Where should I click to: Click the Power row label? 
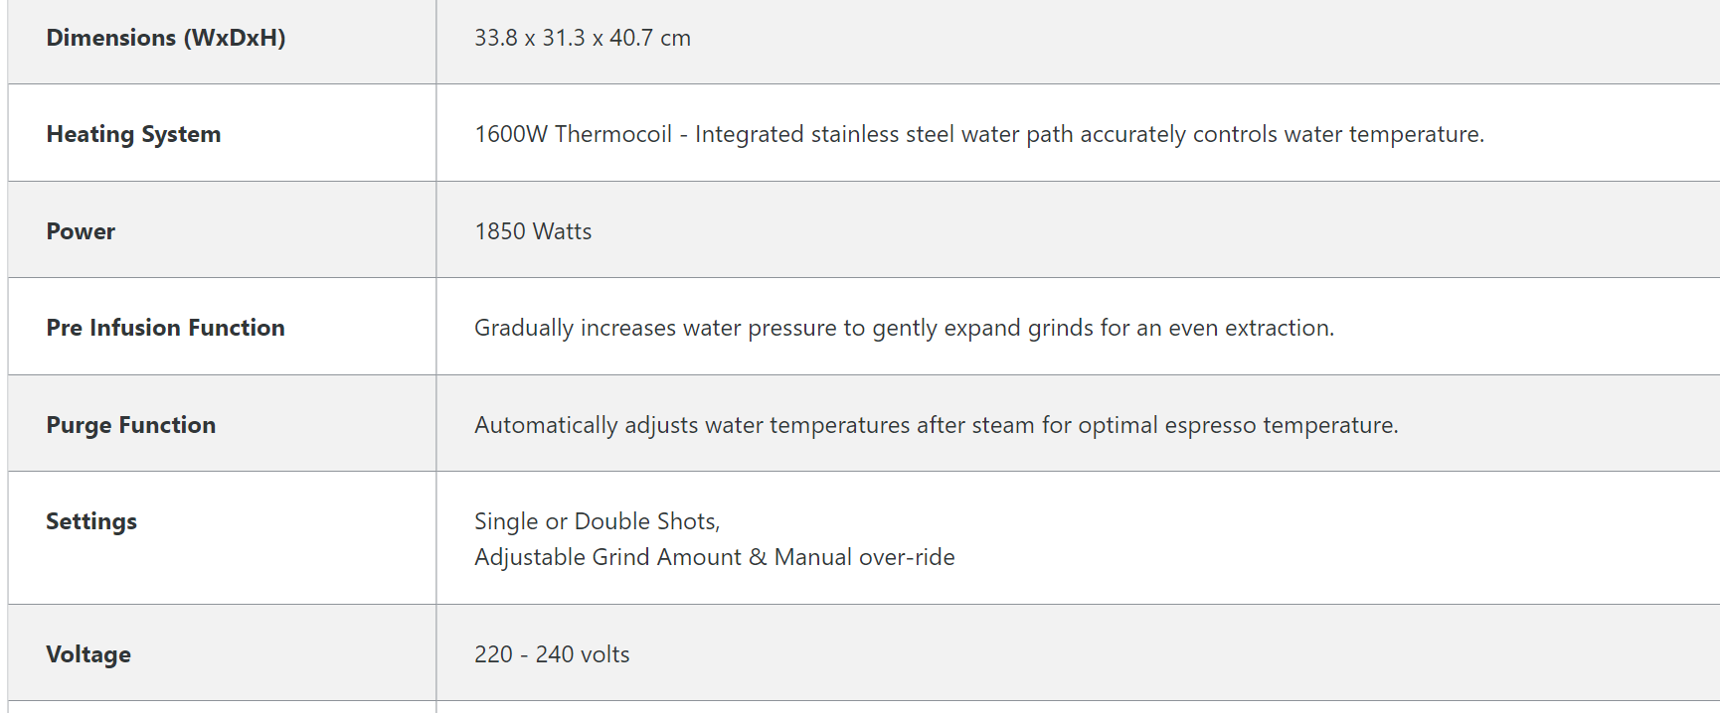(81, 231)
